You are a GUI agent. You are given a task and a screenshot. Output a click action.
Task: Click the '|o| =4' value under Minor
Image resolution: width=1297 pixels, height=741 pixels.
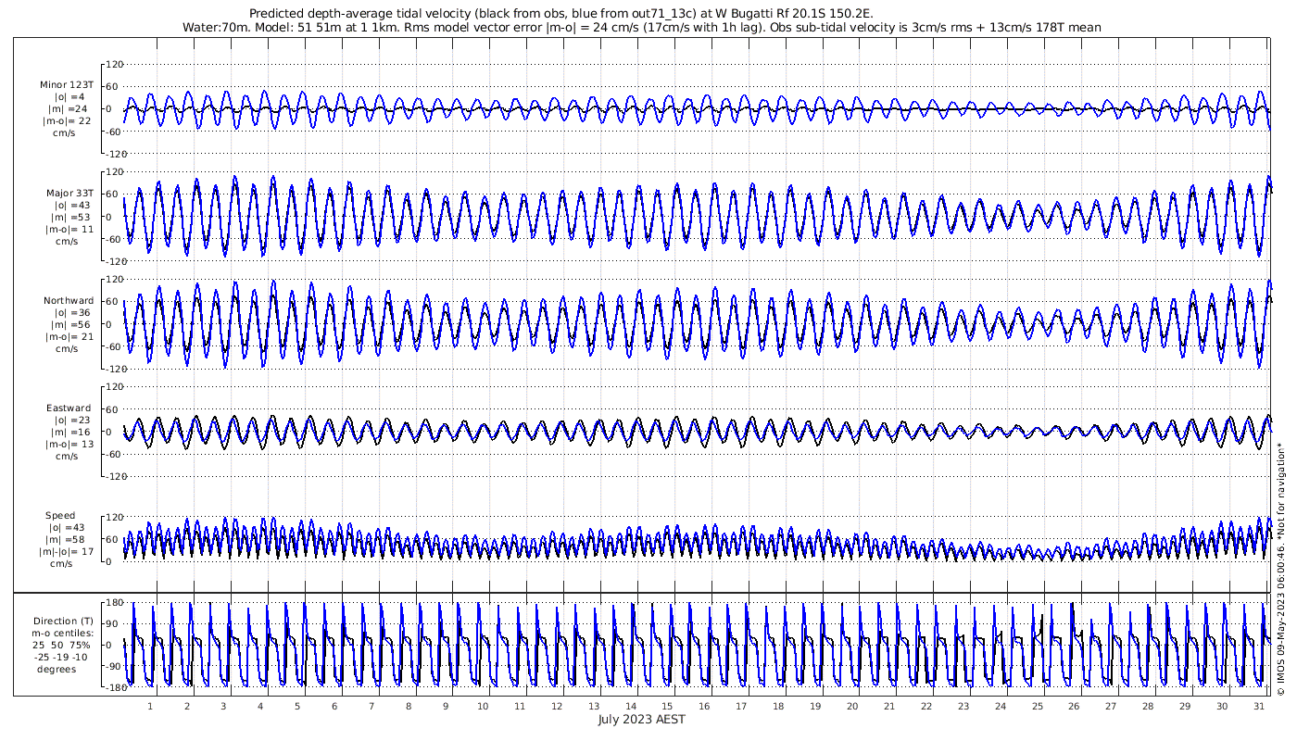click(x=69, y=97)
